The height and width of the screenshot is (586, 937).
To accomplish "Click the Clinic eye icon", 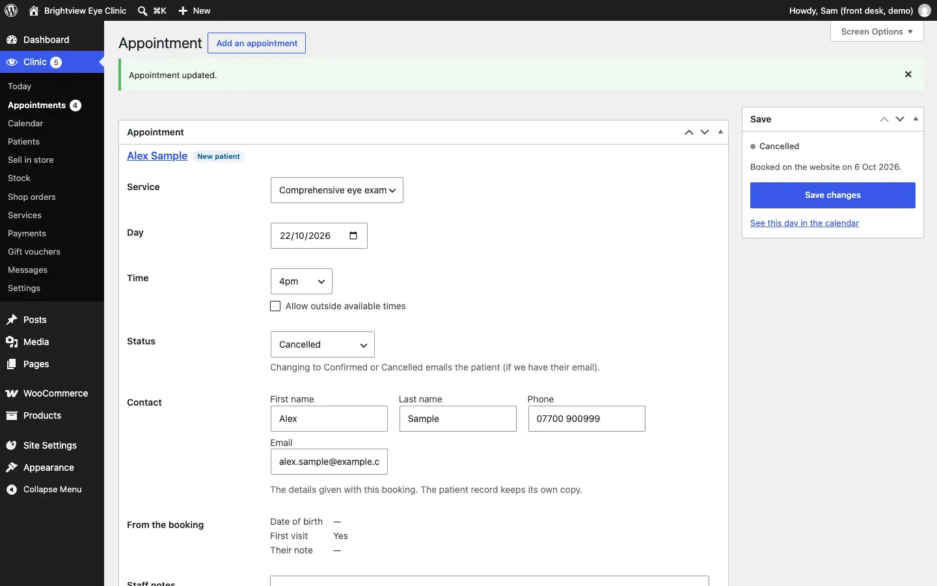I will [x=12, y=62].
